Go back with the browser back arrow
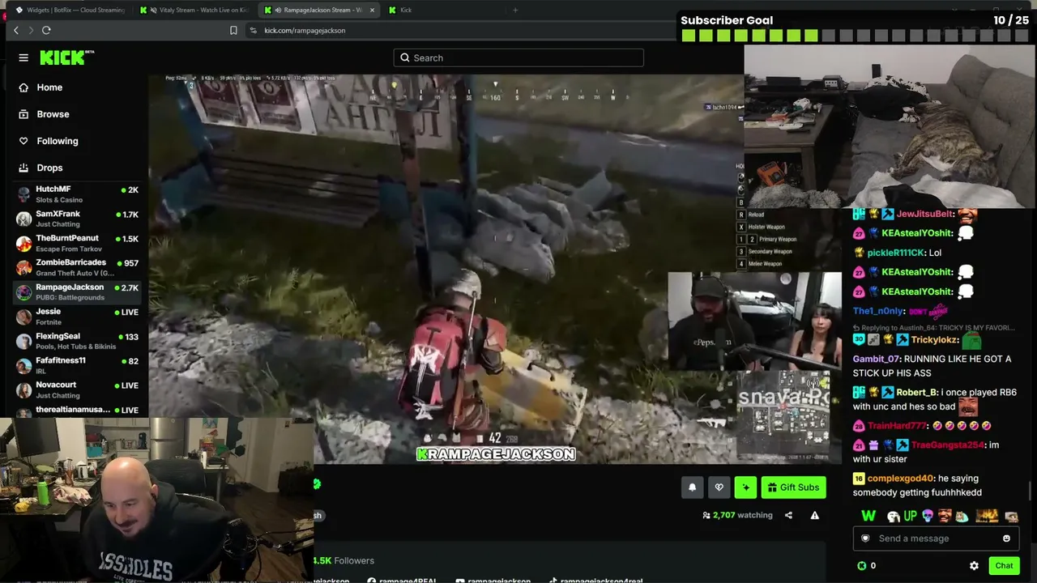This screenshot has height=583, width=1037. click(15, 30)
